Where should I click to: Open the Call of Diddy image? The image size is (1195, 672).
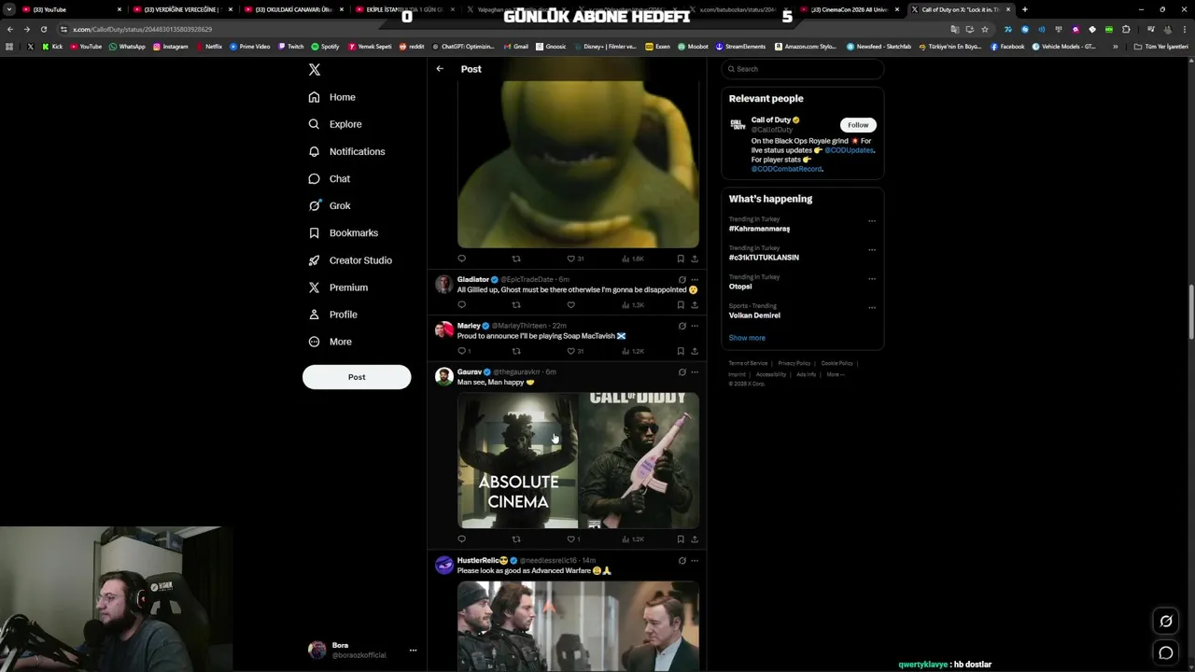[x=640, y=460]
